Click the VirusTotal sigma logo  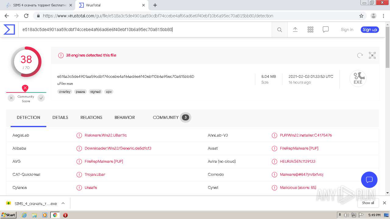[9, 30]
